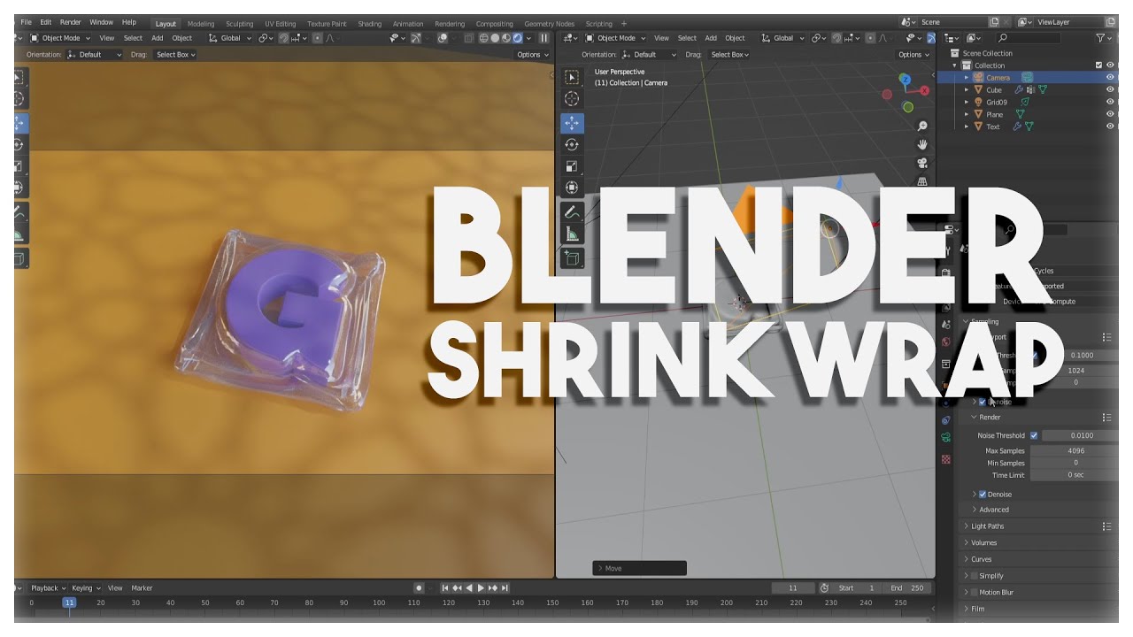Select the Scale tool in right viewport toolbar
This screenshot has width=1133, height=637.
point(571,165)
